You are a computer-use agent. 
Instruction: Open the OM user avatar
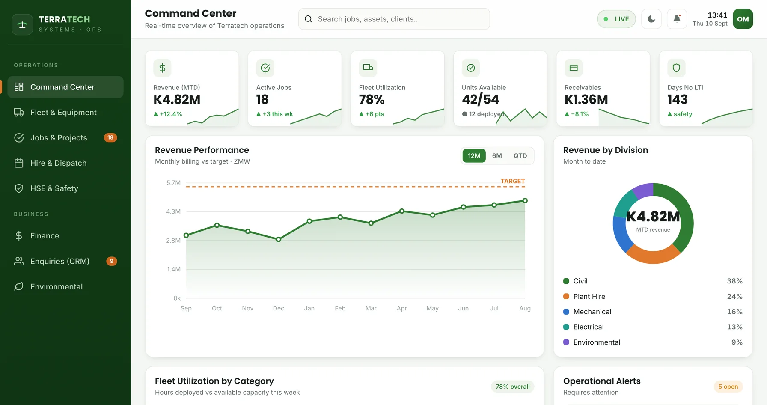743,19
